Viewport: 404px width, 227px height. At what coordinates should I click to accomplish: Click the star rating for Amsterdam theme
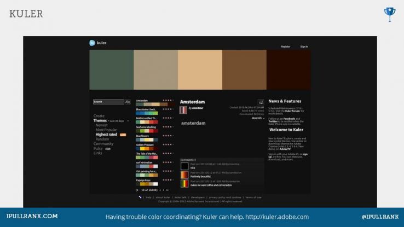coord(168,101)
